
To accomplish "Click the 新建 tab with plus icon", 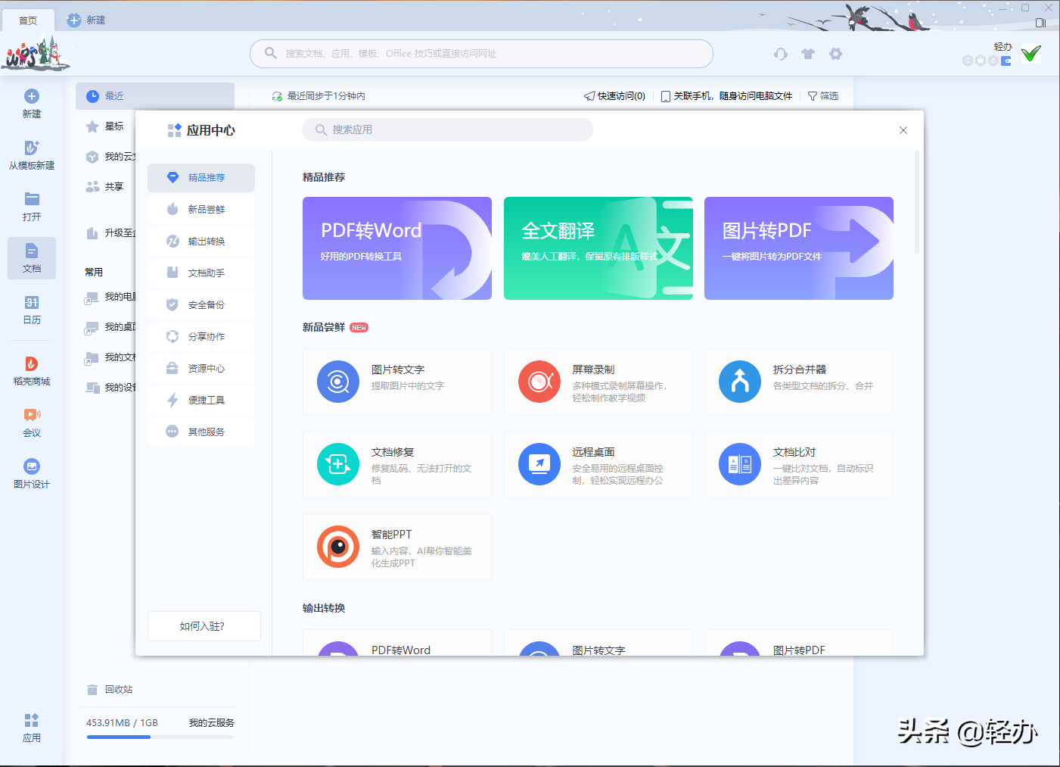I will pyautogui.click(x=86, y=20).
